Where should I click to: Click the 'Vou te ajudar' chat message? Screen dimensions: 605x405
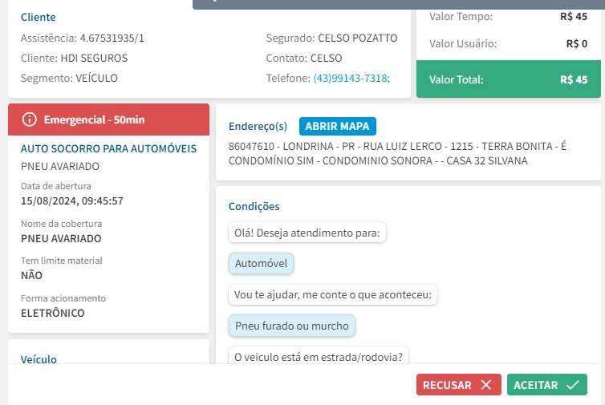pos(333,294)
